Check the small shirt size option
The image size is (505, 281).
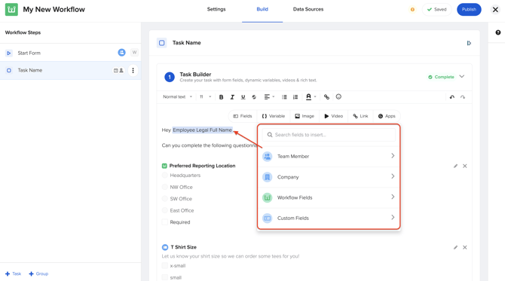pos(164,277)
